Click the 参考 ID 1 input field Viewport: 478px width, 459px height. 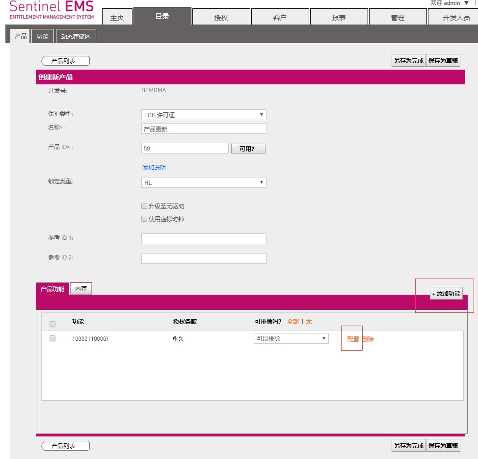pyautogui.click(x=204, y=239)
